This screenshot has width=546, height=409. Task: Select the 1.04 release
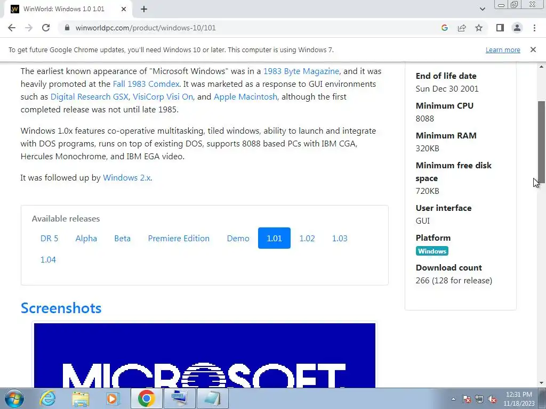tap(48, 259)
